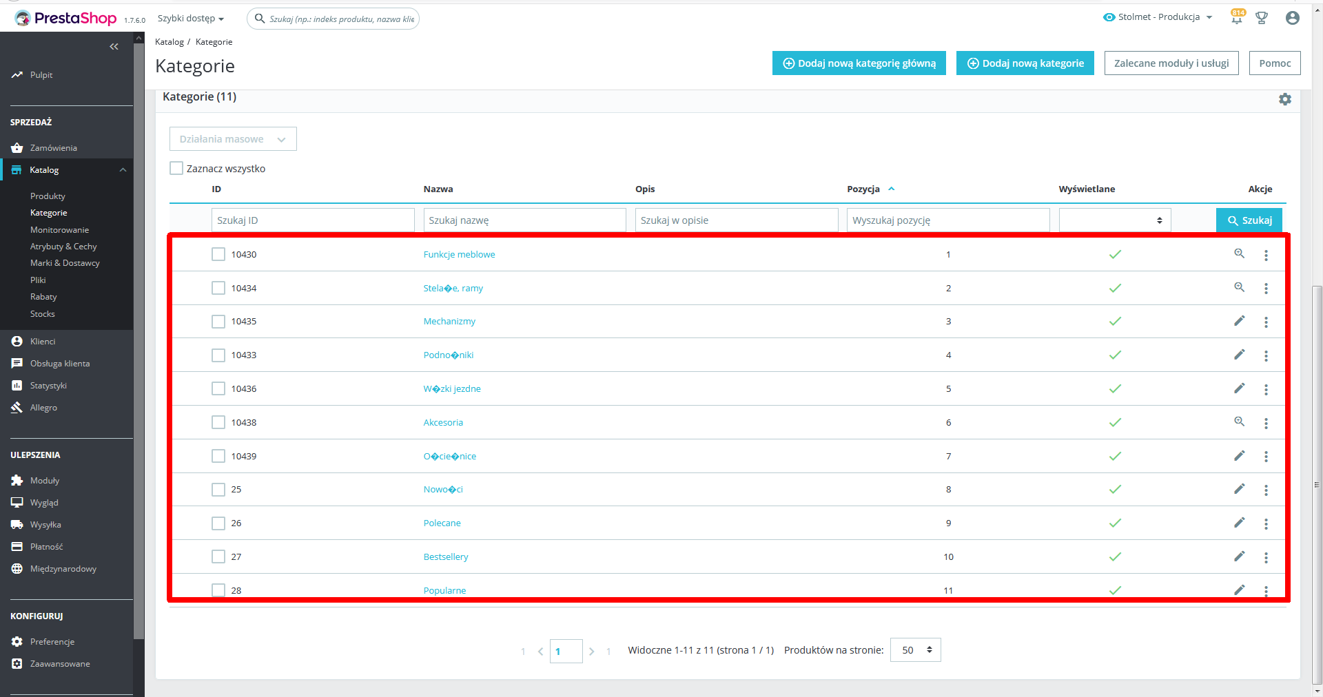1323x697 pixels.
Task: Open the Bestsellery category link
Action: (x=446, y=556)
